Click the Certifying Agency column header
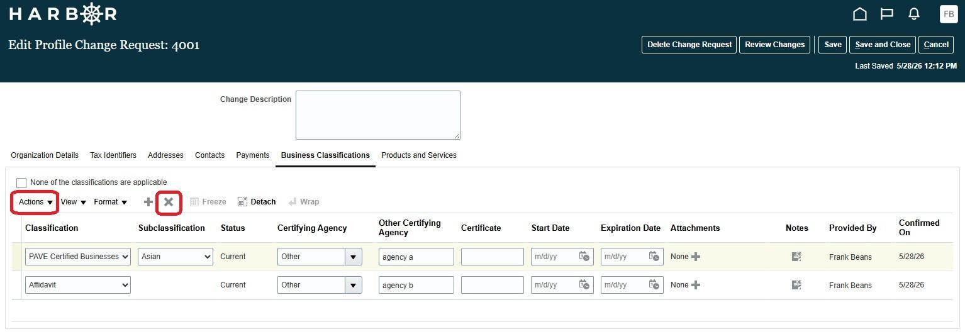965x334 pixels. click(x=312, y=228)
